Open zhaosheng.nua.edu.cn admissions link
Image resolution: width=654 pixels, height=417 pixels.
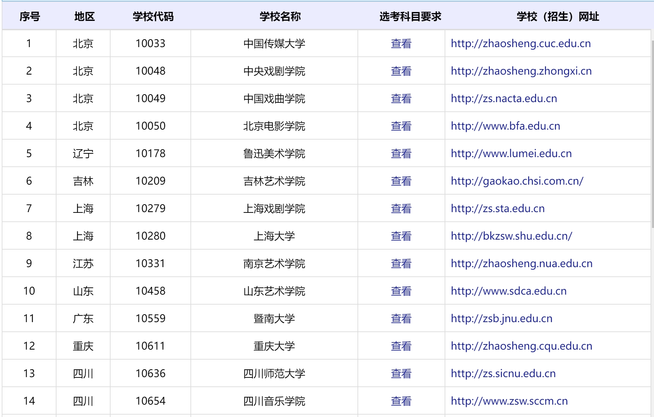tap(521, 264)
